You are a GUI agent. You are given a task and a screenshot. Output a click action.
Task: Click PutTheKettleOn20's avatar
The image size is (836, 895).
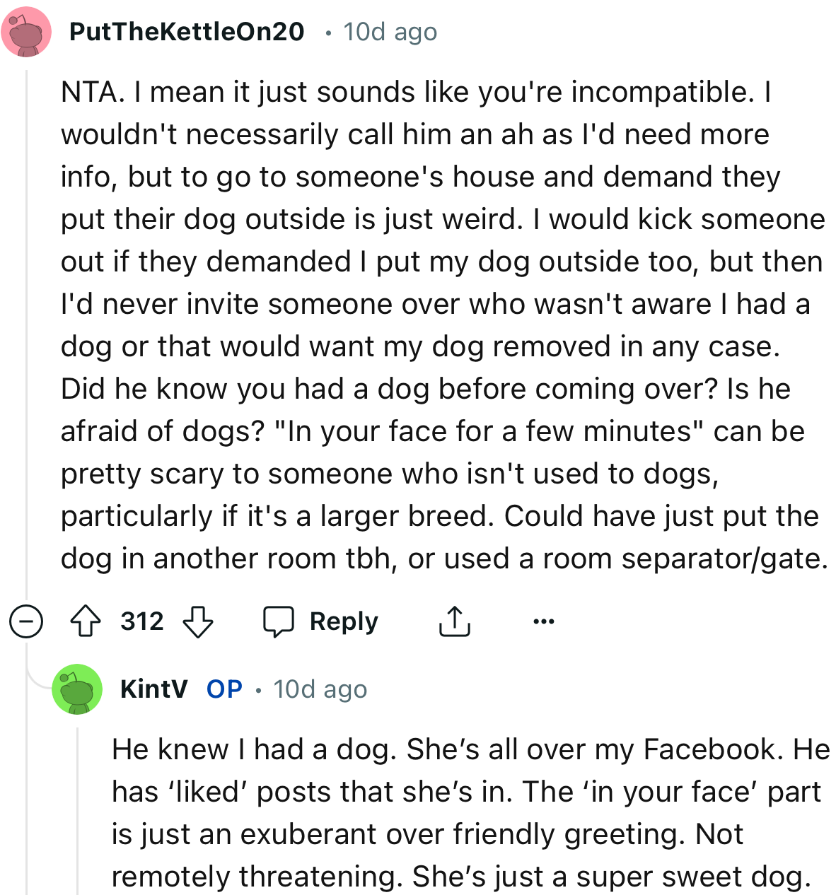tap(26, 31)
